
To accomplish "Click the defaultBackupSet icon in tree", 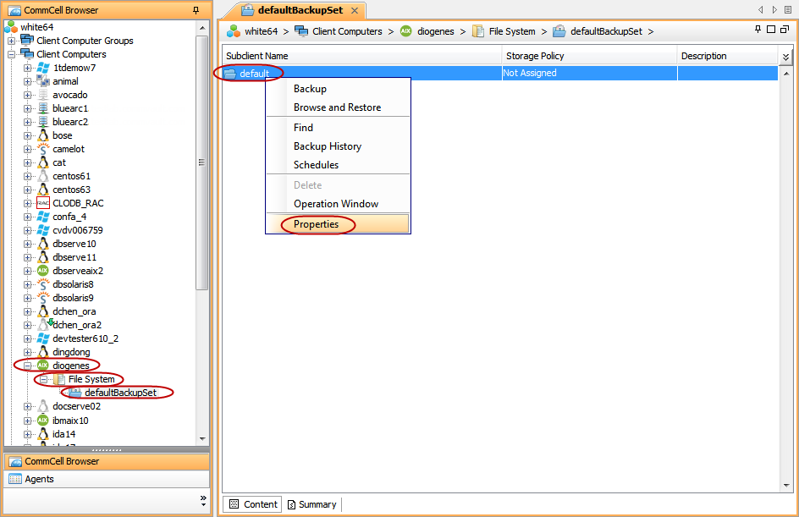I will click(75, 393).
